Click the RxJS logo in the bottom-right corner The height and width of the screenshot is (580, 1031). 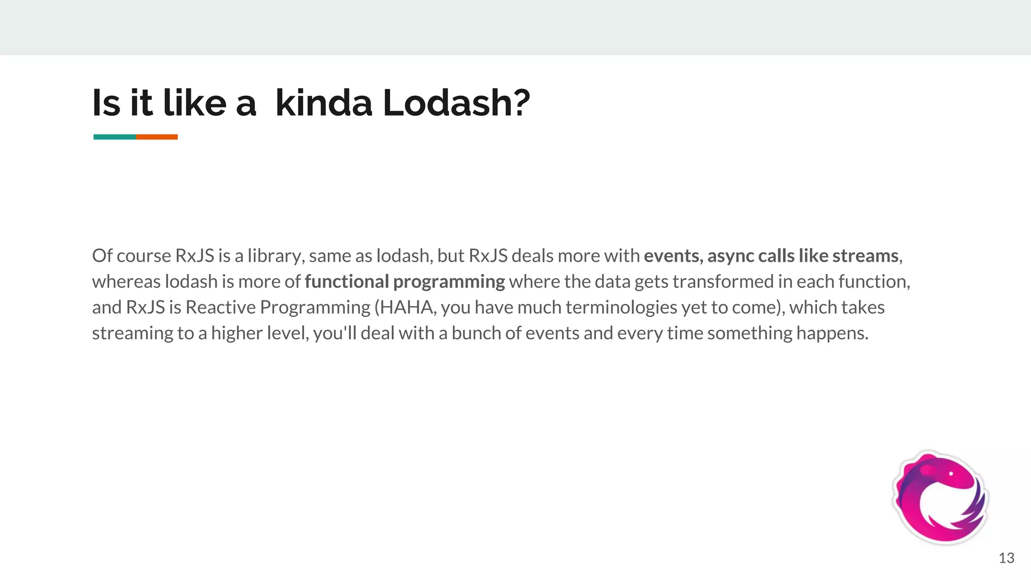[940, 497]
